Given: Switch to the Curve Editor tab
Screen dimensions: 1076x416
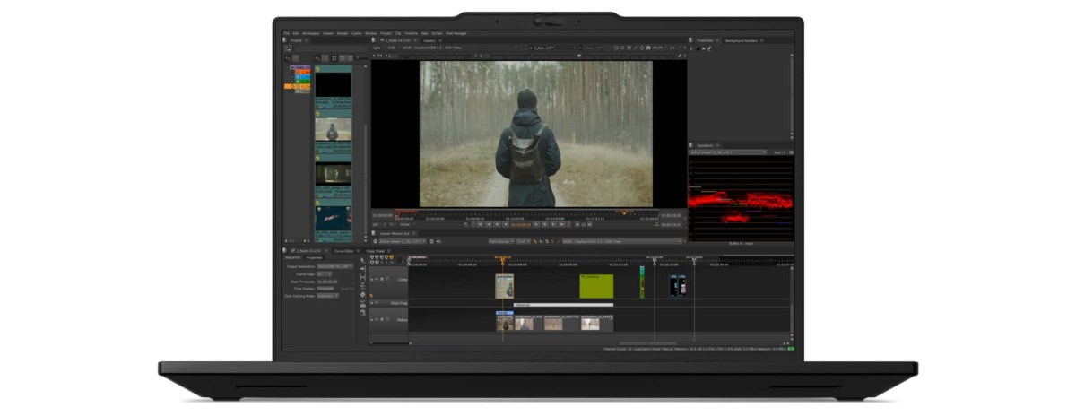Looking at the screenshot, I should click(x=344, y=251).
